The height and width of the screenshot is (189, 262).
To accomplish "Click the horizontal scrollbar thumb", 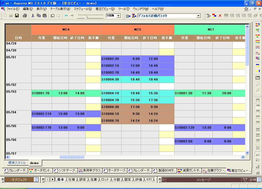I will (x=72, y=157).
